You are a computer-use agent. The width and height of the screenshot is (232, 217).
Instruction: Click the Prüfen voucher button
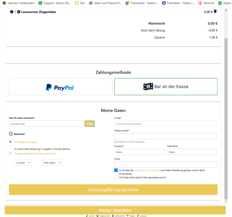pyautogui.click(x=90, y=124)
